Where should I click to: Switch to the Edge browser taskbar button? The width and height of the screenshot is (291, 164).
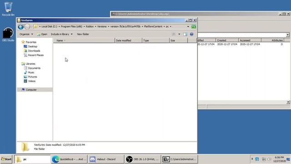coord(69,159)
